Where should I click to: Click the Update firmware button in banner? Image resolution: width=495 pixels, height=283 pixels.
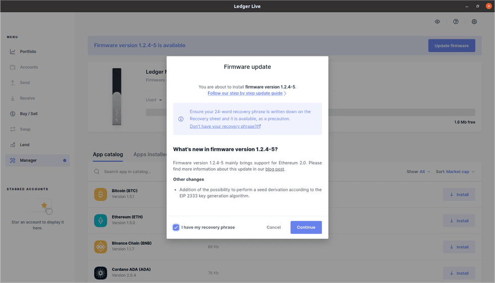452,45
